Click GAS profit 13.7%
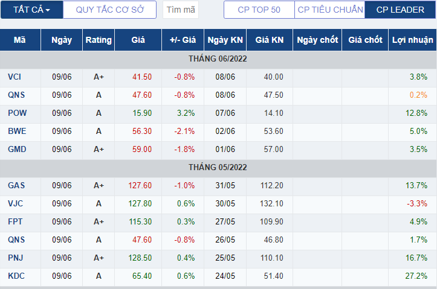 click(x=416, y=186)
